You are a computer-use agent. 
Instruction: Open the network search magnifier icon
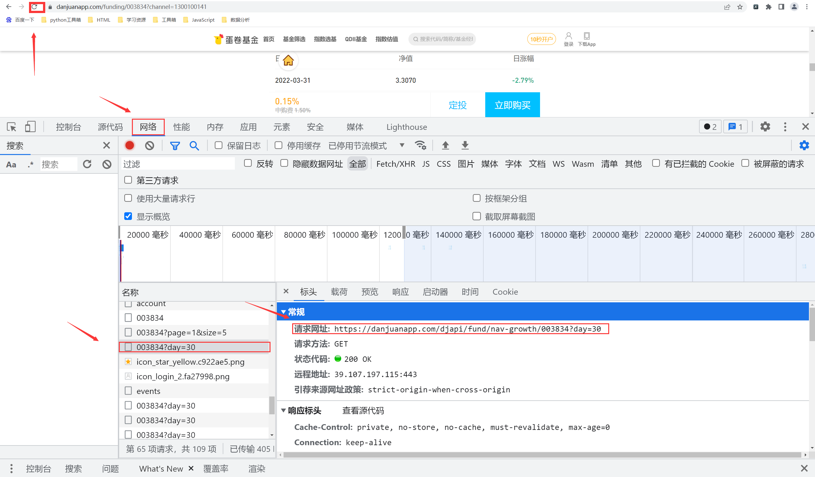pos(194,146)
